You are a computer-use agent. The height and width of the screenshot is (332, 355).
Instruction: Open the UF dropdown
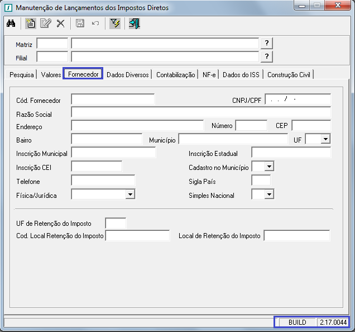point(325,139)
